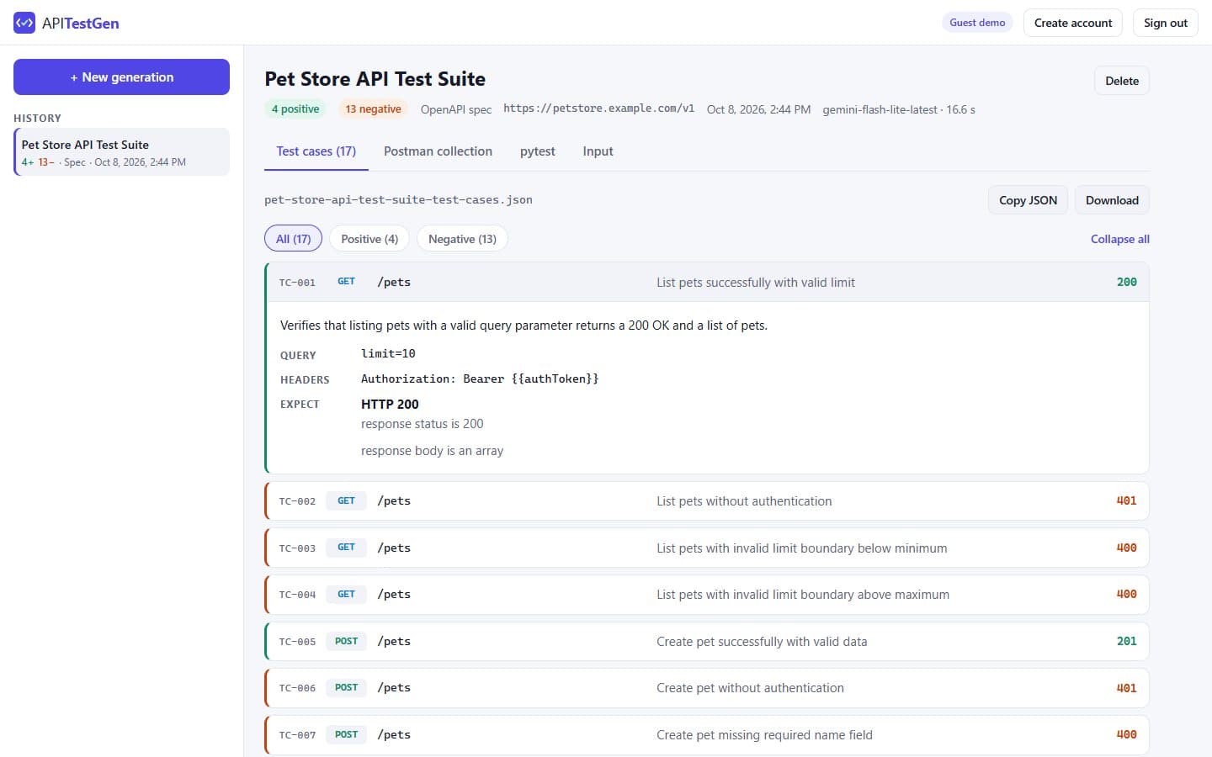Expand TC-007 missing required name field

pos(707,734)
